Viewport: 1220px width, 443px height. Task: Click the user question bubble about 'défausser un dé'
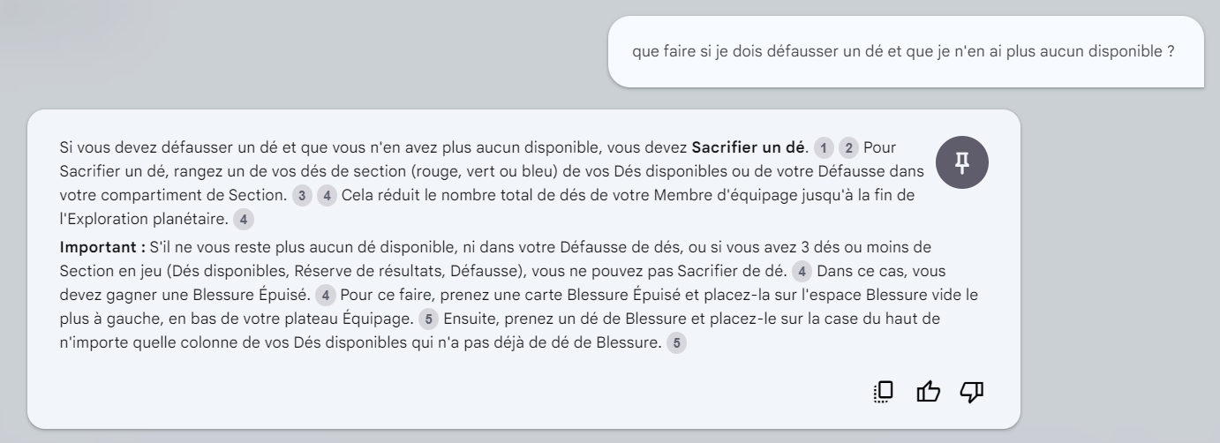pos(907,51)
